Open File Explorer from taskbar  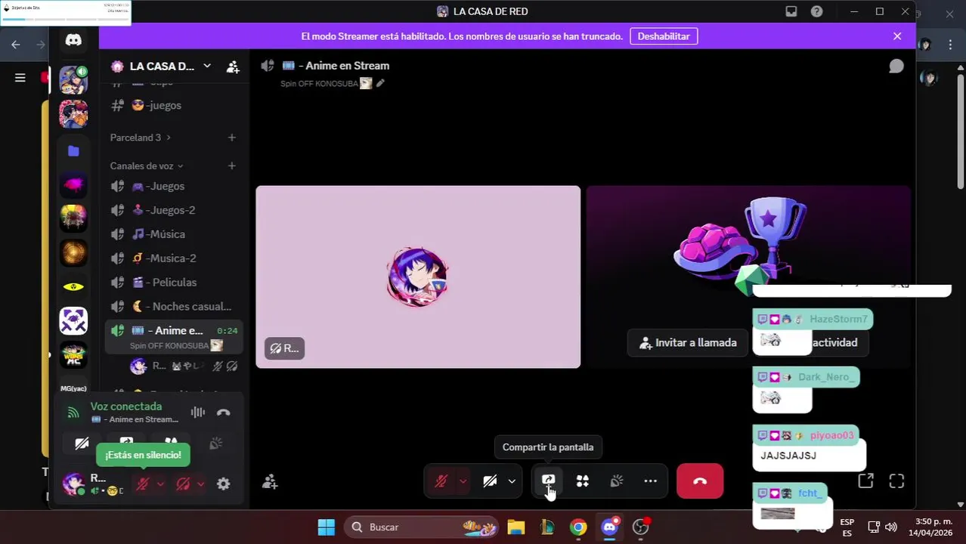(x=516, y=527)
